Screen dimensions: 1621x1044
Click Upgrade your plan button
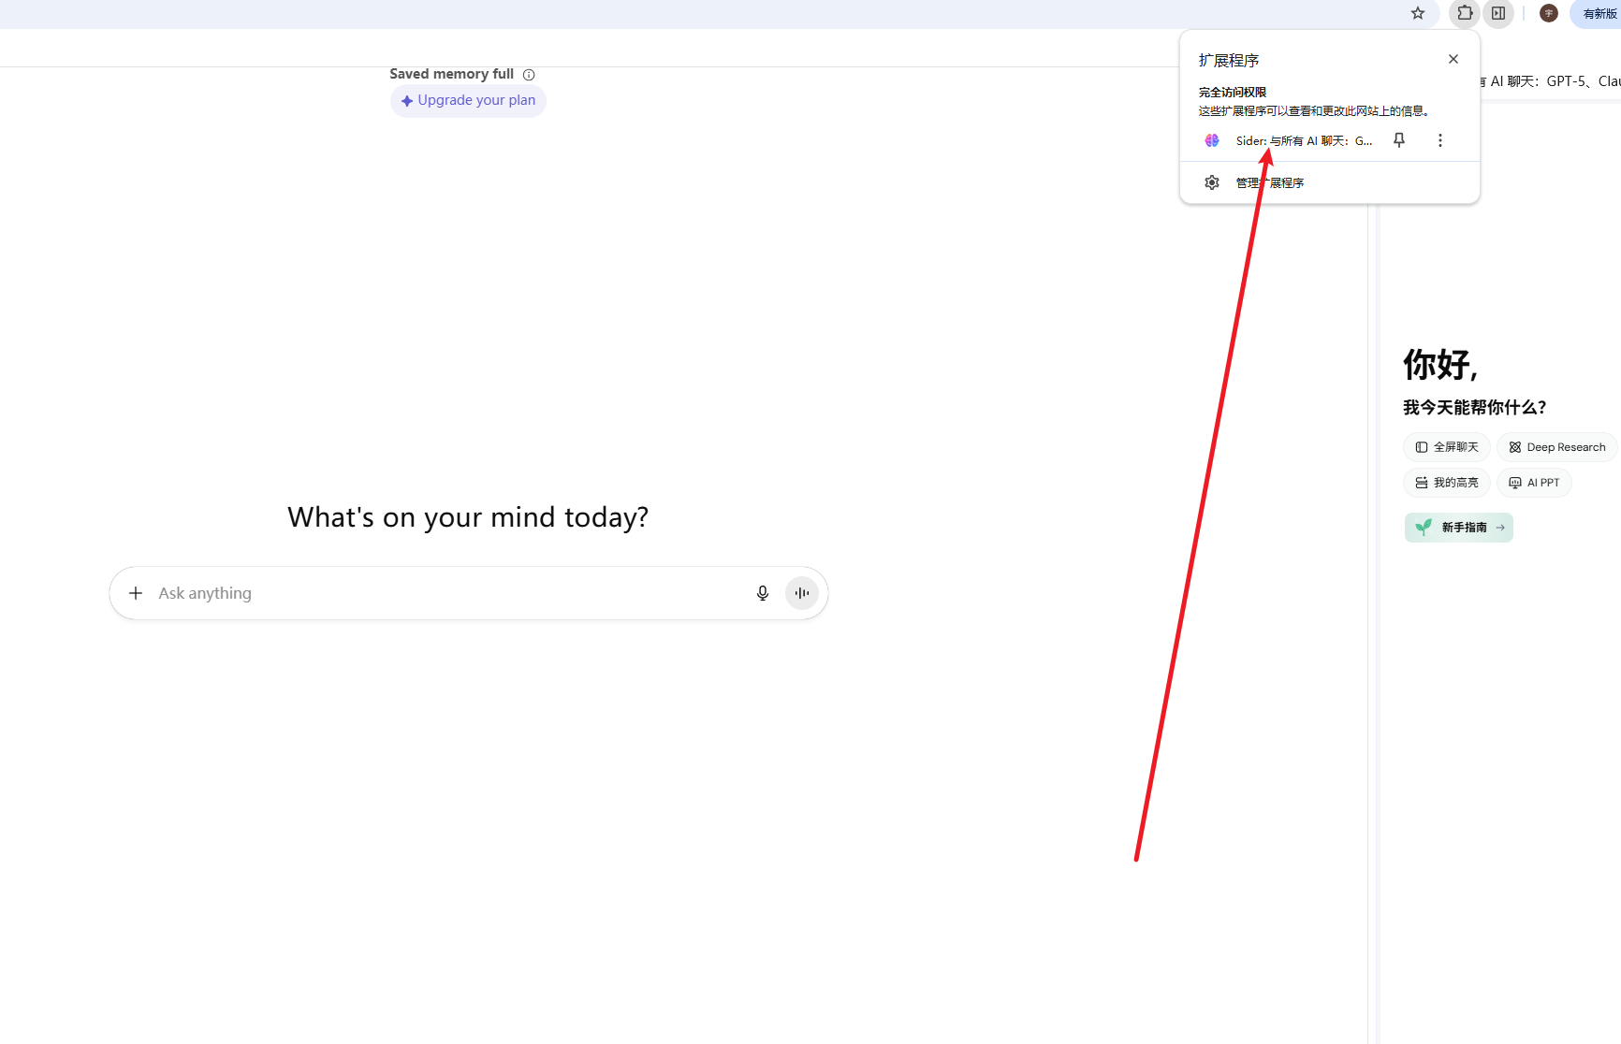(468, 100)
